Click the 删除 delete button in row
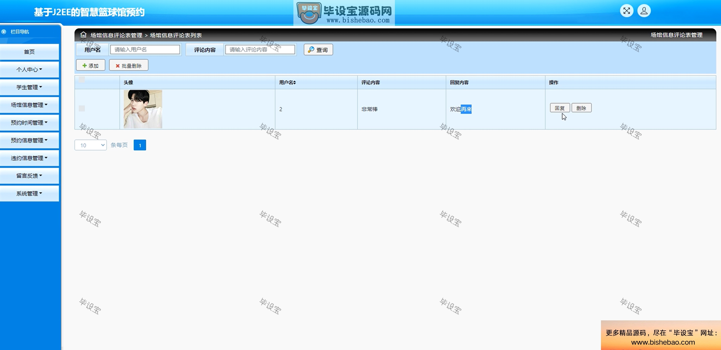 pos(581,108)
